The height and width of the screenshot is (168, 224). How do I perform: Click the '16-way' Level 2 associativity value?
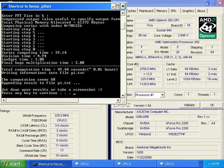[x=213, y=79]
